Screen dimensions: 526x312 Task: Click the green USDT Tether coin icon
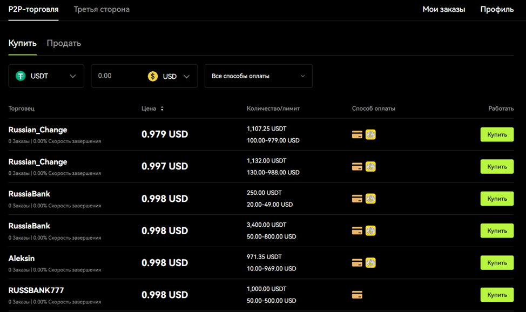tap(21, 76)
